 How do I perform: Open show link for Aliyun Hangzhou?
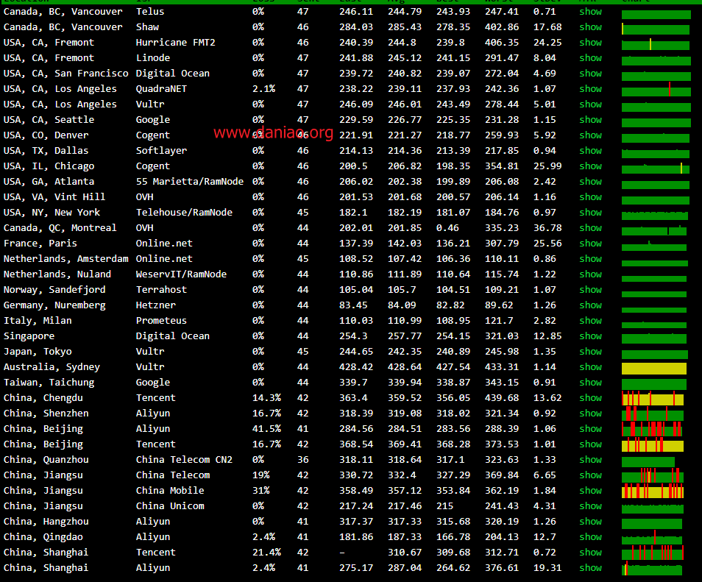click(591, 521)
